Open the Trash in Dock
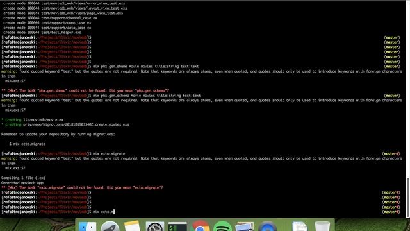Screen dimensions: 410x231 [x=322, y=227]
